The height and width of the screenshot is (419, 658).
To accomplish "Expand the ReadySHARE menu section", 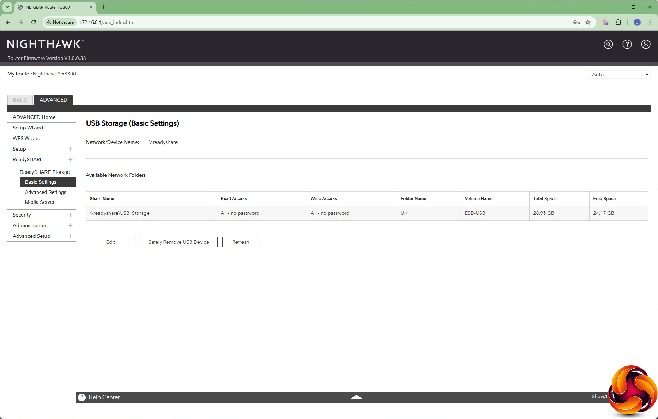I will point(42,159).
